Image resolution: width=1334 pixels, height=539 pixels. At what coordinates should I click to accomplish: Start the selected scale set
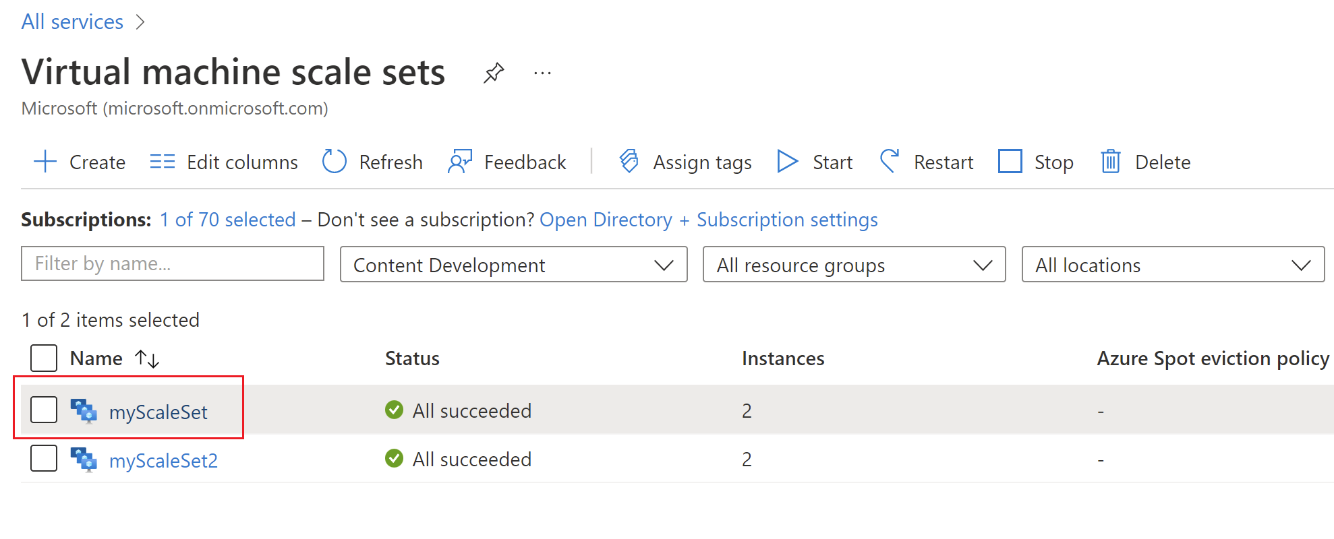point(815,162)
